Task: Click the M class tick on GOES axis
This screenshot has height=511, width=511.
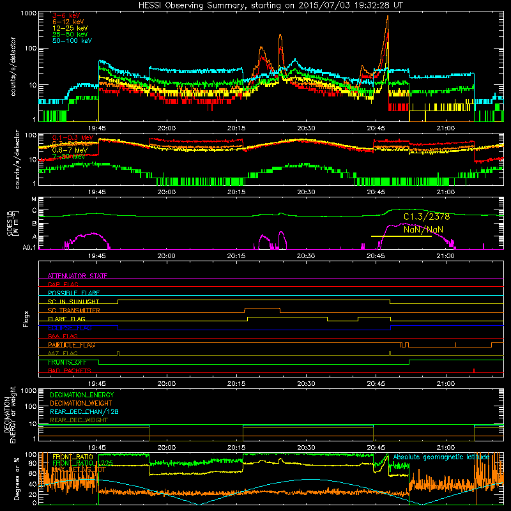Action: pyautogui.click(x=34, y=199)
